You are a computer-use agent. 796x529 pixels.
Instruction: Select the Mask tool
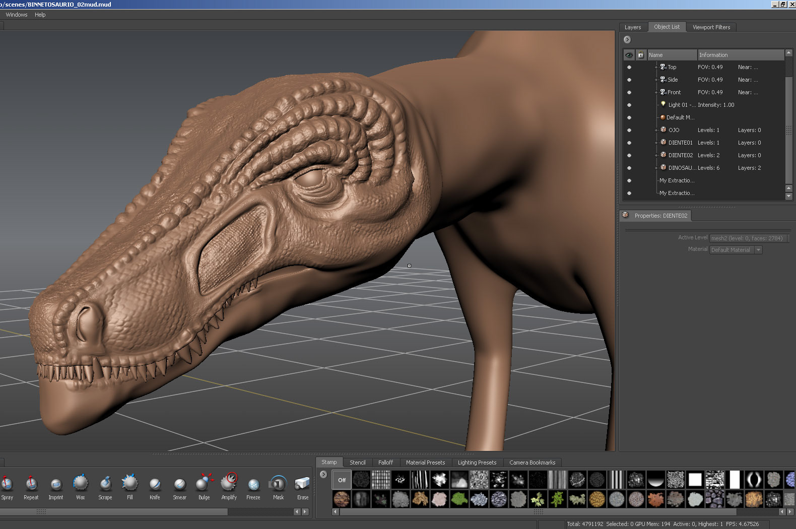click(x=278, y=484)
